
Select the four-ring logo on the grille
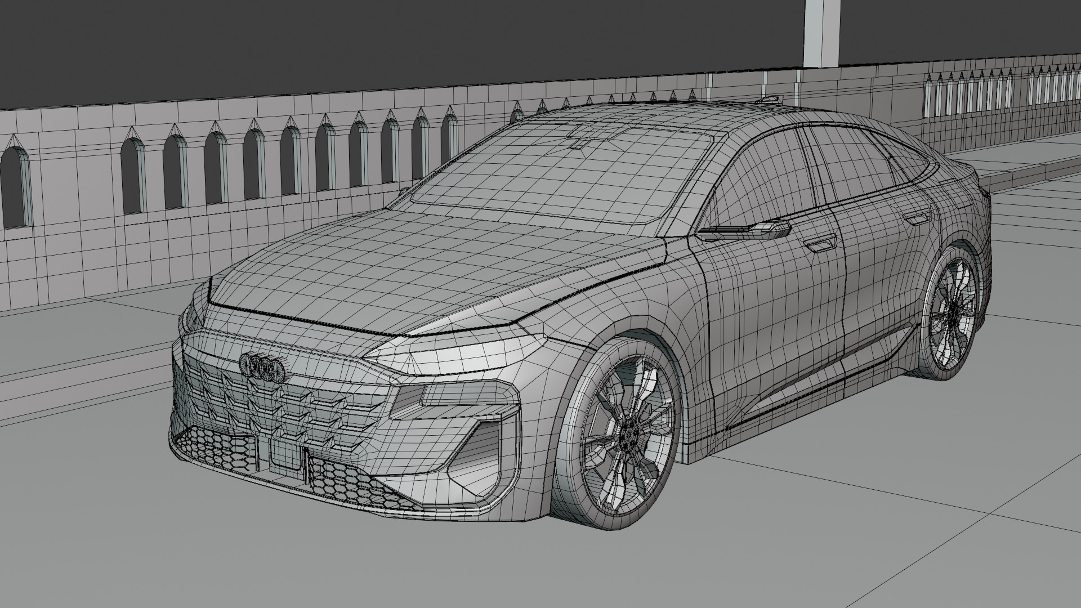(263, 366)
